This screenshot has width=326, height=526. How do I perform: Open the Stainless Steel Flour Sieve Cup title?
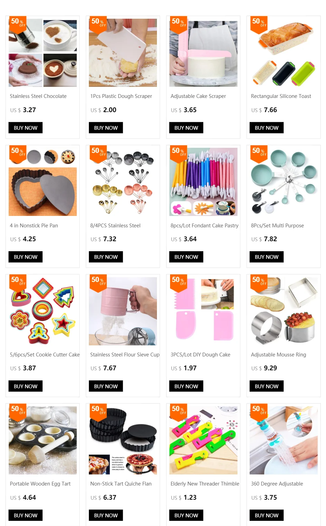click(125, 355)
